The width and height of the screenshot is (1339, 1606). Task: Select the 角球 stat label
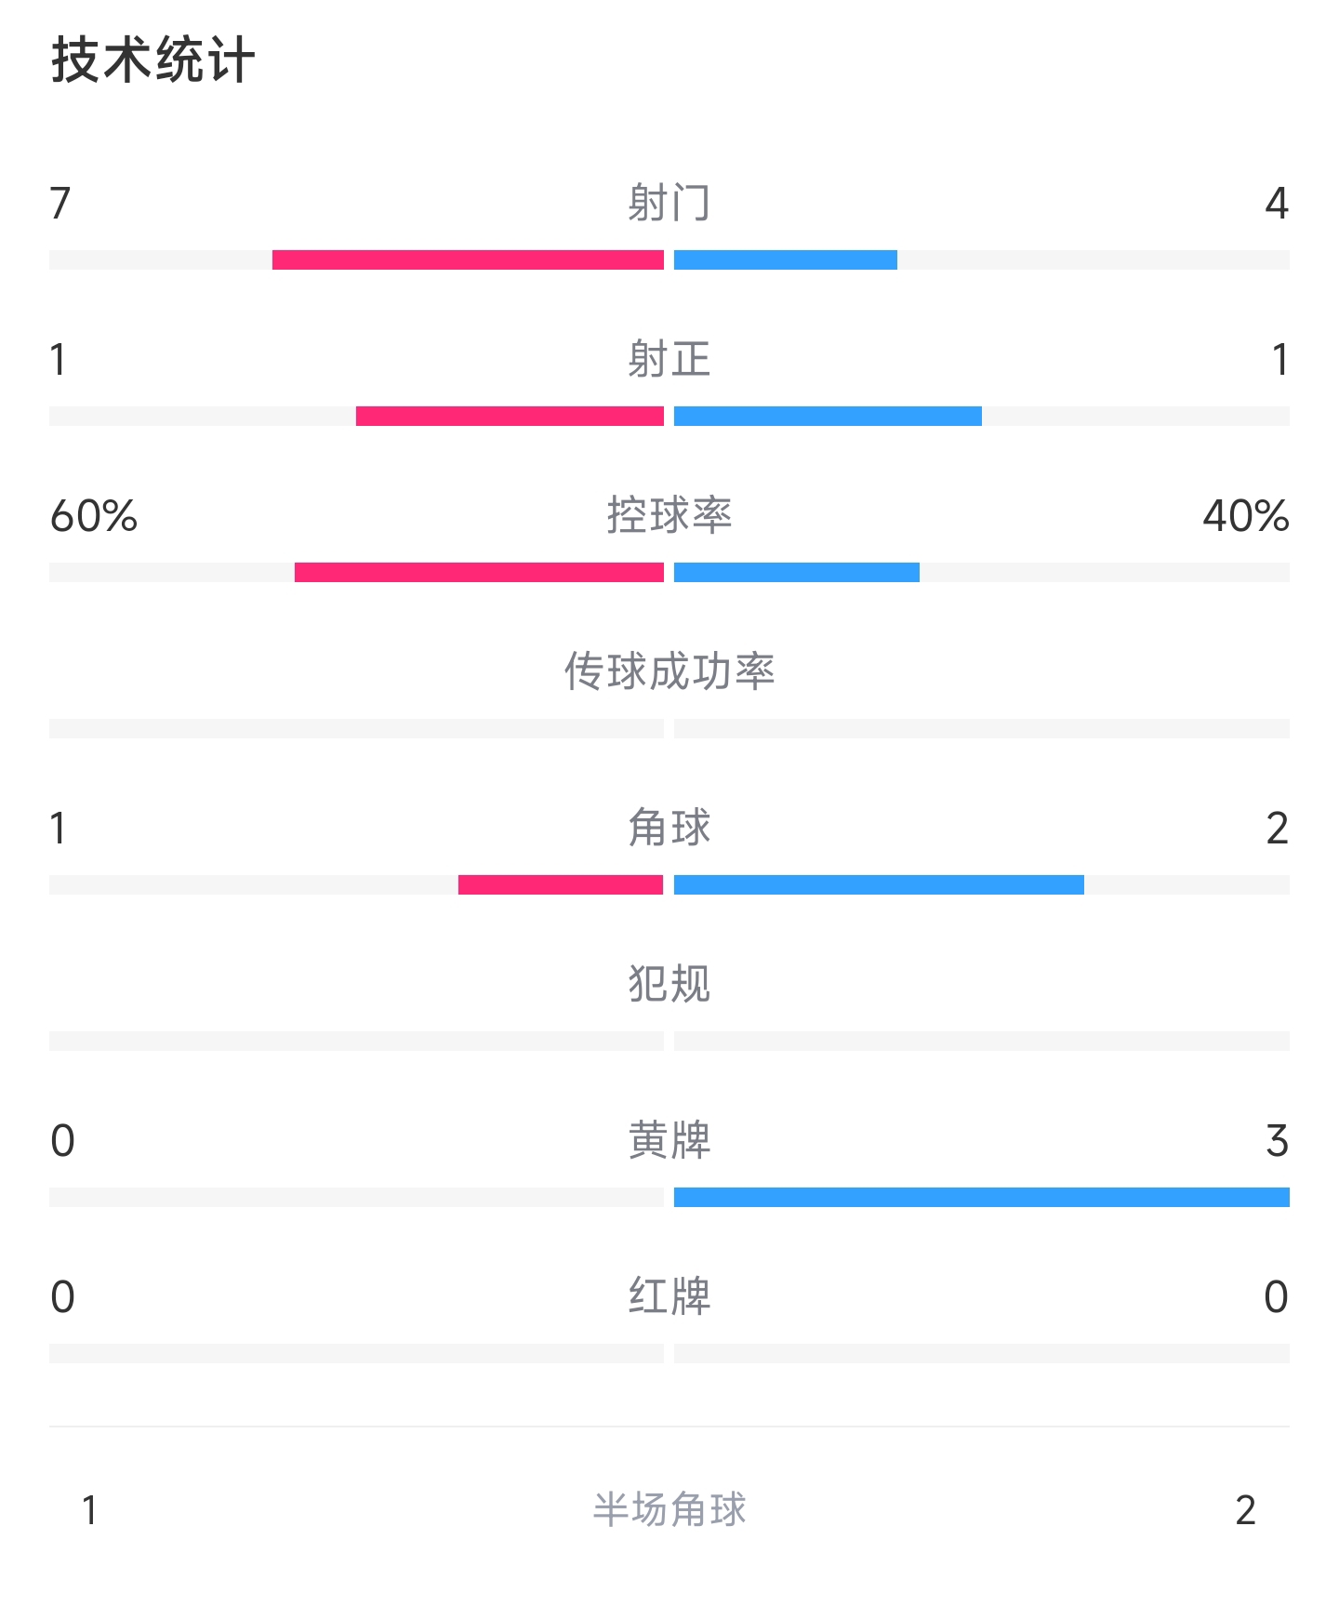tap(669, 828)
